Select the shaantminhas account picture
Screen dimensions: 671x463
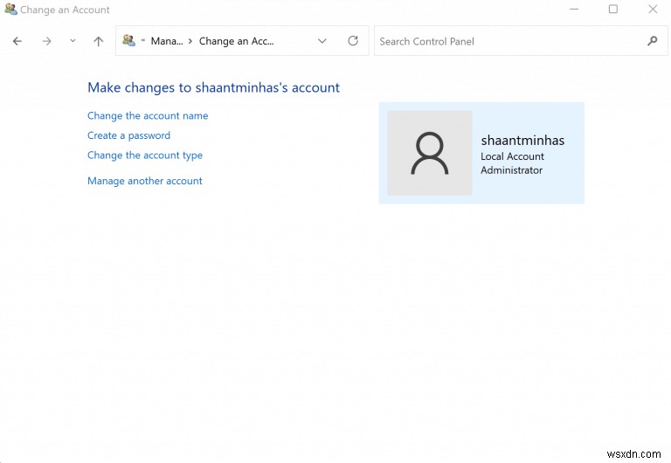[430, 153]
